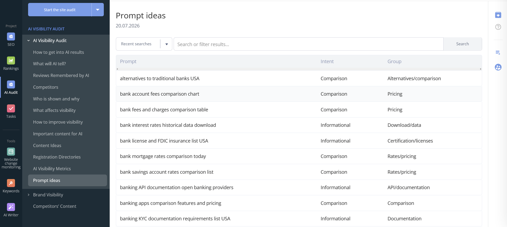
Task: Launch the AI Writer tool
Action: tap(11, 210)
